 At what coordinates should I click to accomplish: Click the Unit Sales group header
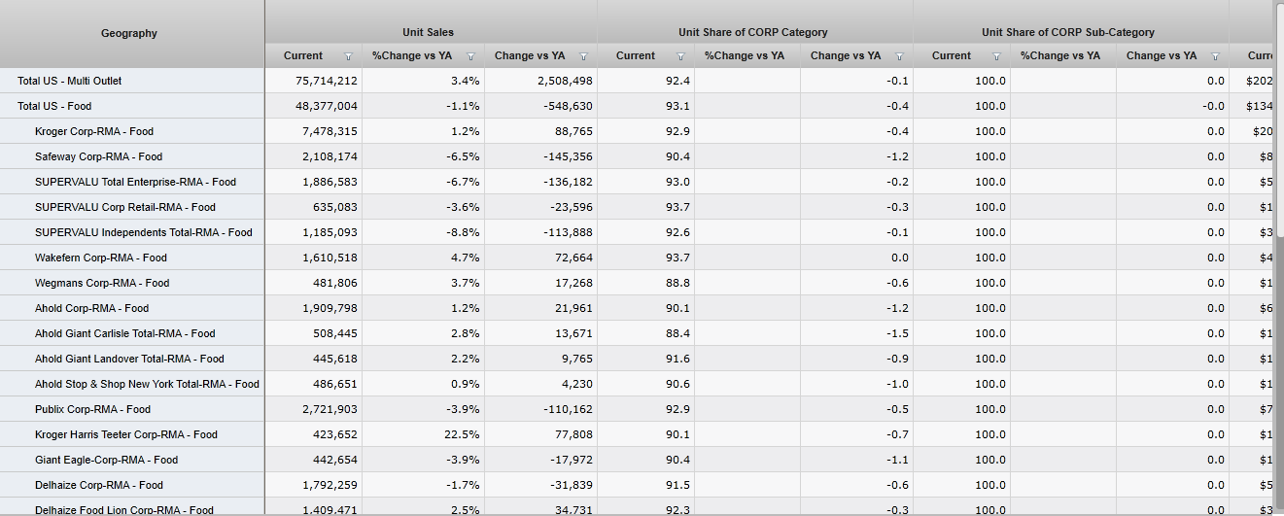tap(428, 32)
